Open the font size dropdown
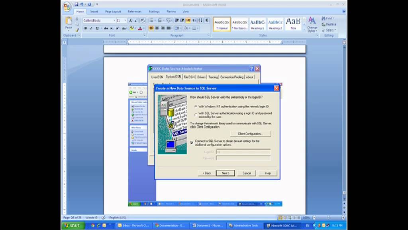This screenshot has height=230, width=408. coord(125,21)
